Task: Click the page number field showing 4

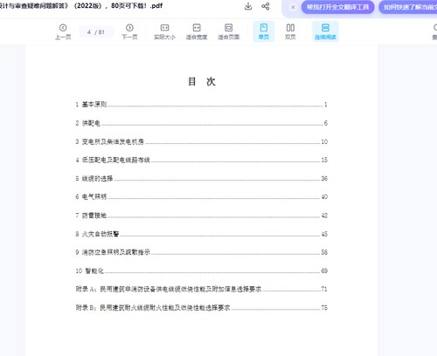Action: click(x=96, y=32)
